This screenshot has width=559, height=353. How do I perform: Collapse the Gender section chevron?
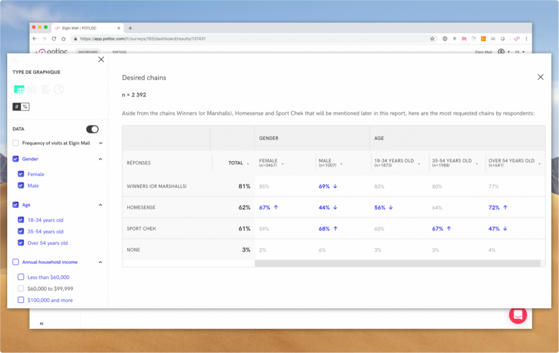100,159
